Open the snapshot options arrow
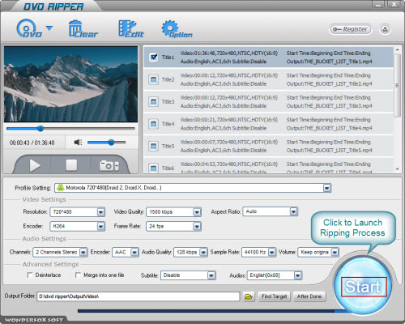405x324 pixels. point(117,166)
